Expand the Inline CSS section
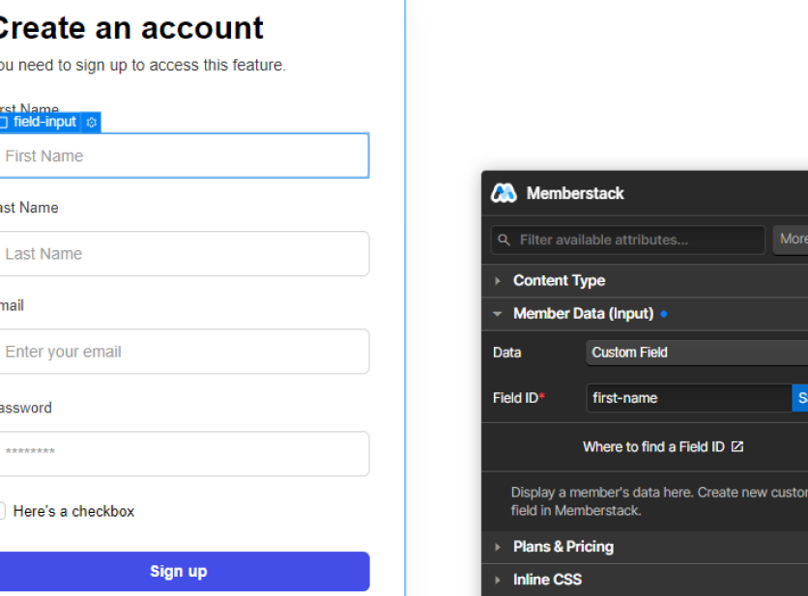 pyautogui.click(x=645, y=580)
